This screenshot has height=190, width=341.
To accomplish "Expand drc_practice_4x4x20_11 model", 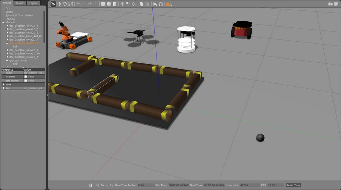I will (x=8, y=57).
